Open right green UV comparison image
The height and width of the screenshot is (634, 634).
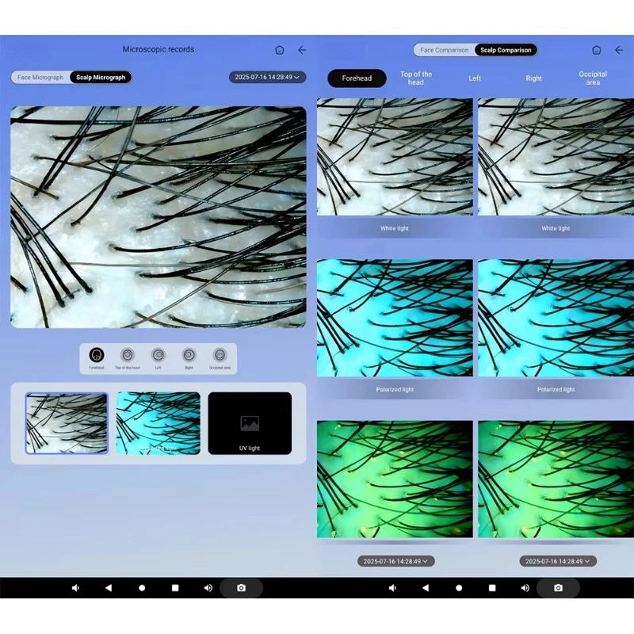pos(556,479)
